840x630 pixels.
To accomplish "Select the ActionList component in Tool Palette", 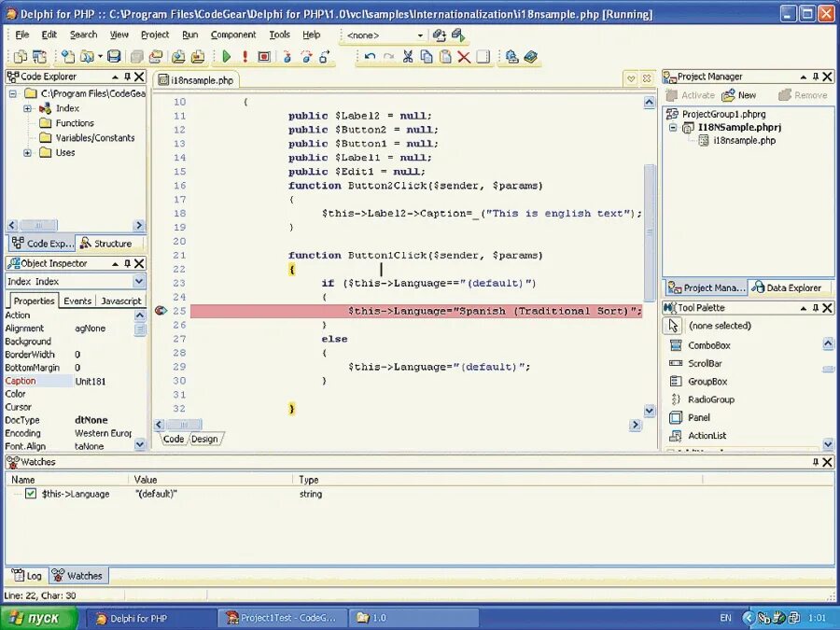I will (x=707, y=436).
